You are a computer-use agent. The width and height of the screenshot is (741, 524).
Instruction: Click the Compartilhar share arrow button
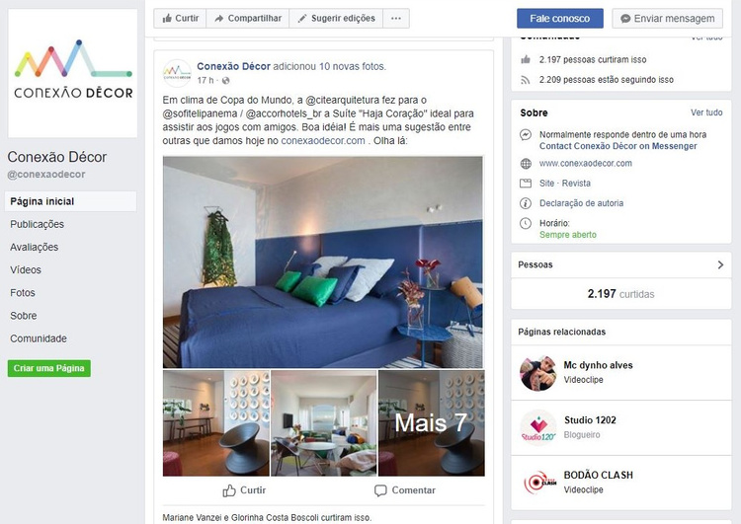(x=248, y=19)
